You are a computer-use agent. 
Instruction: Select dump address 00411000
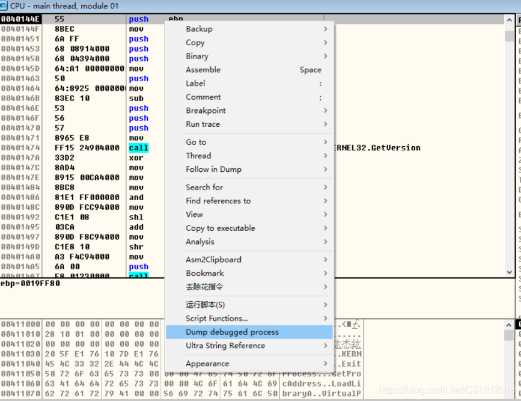[20, 324]
